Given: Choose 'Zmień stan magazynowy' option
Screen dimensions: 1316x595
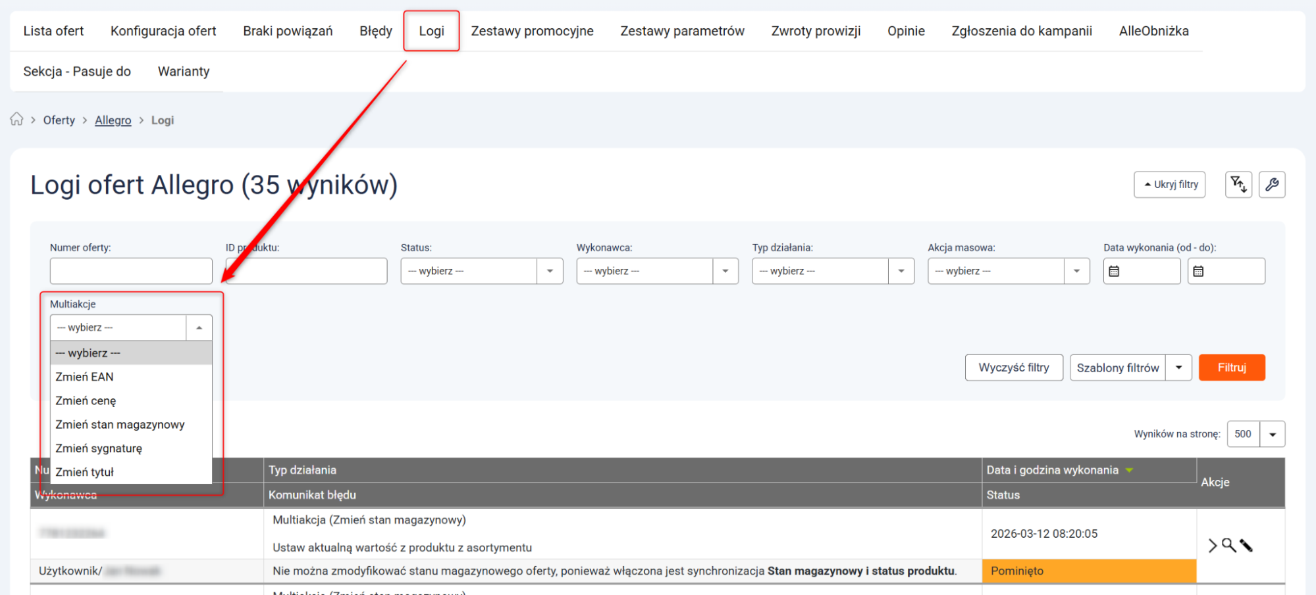Looking at the screenshot, I should [120, 425].
